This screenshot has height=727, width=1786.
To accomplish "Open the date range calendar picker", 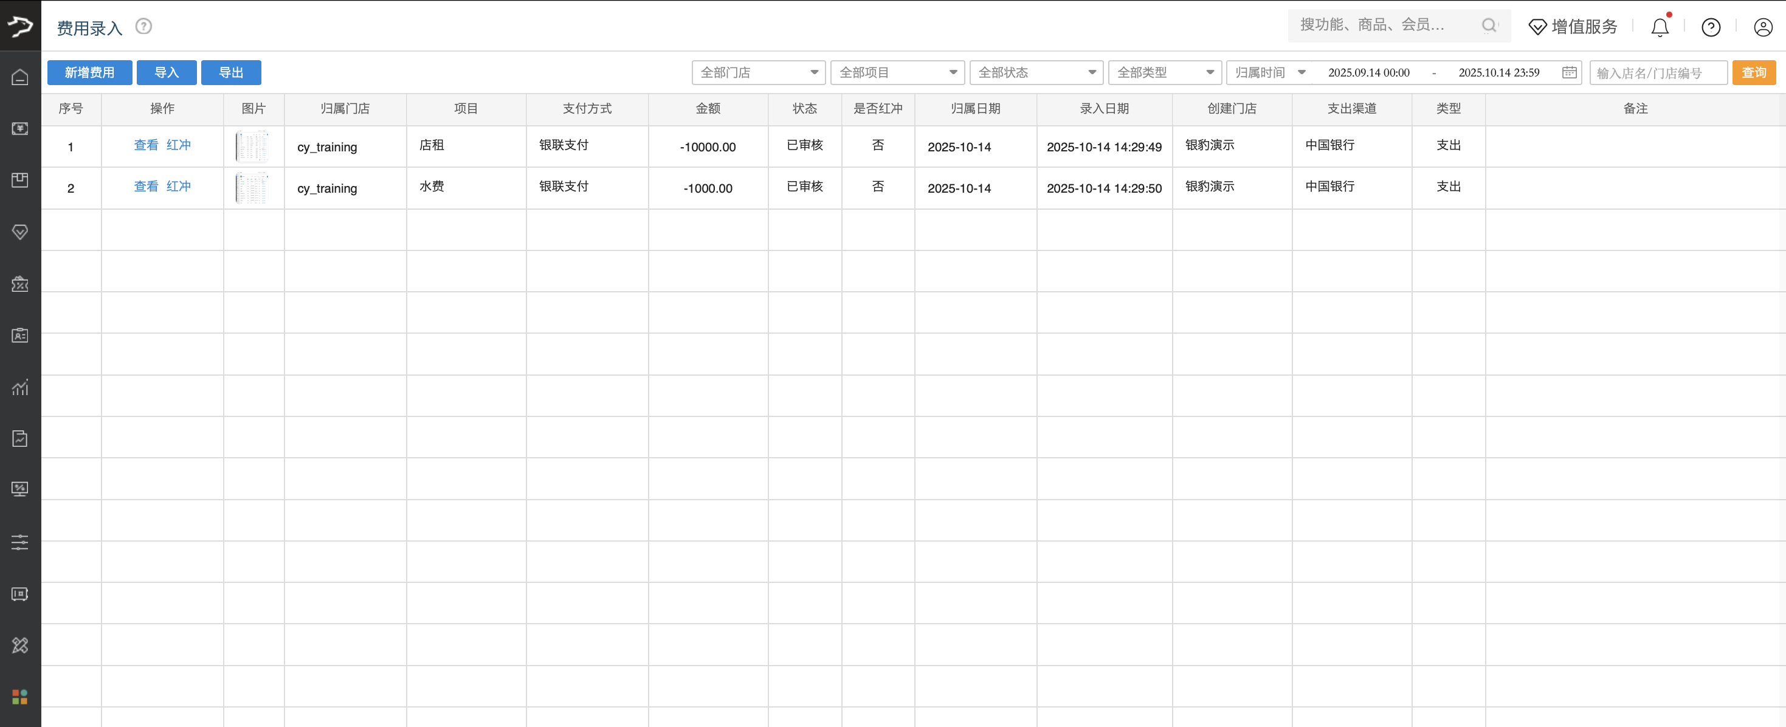I will tap(1569, 72).
